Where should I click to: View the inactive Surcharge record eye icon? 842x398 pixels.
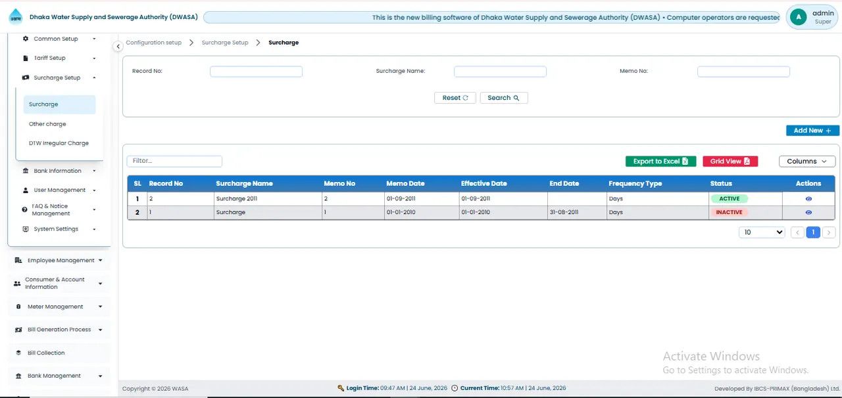(808, 212)
